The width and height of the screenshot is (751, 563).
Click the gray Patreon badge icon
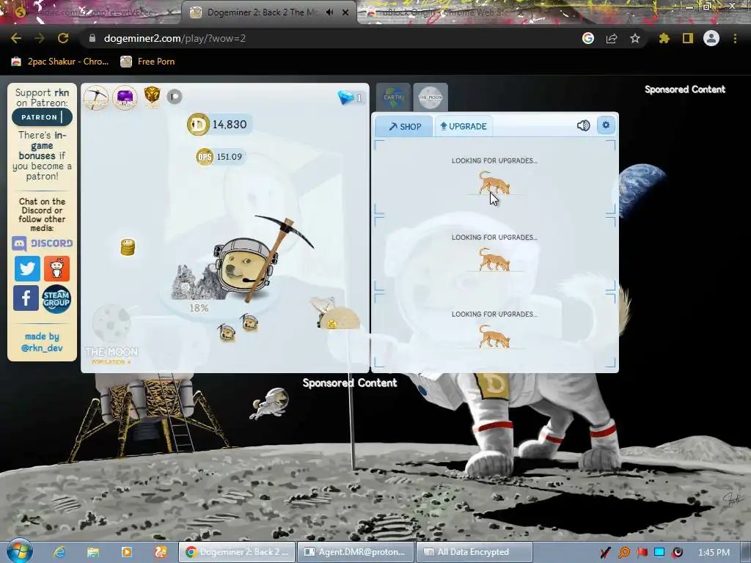click(175, 97)
